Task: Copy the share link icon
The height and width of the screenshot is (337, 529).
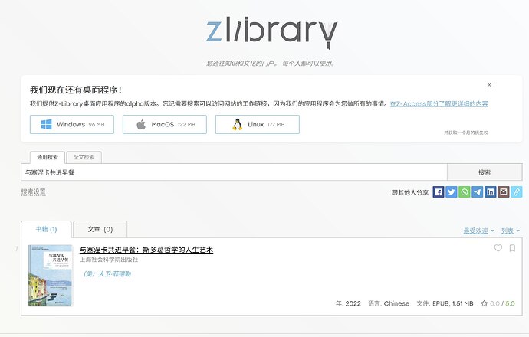Action: pos(517,192)
